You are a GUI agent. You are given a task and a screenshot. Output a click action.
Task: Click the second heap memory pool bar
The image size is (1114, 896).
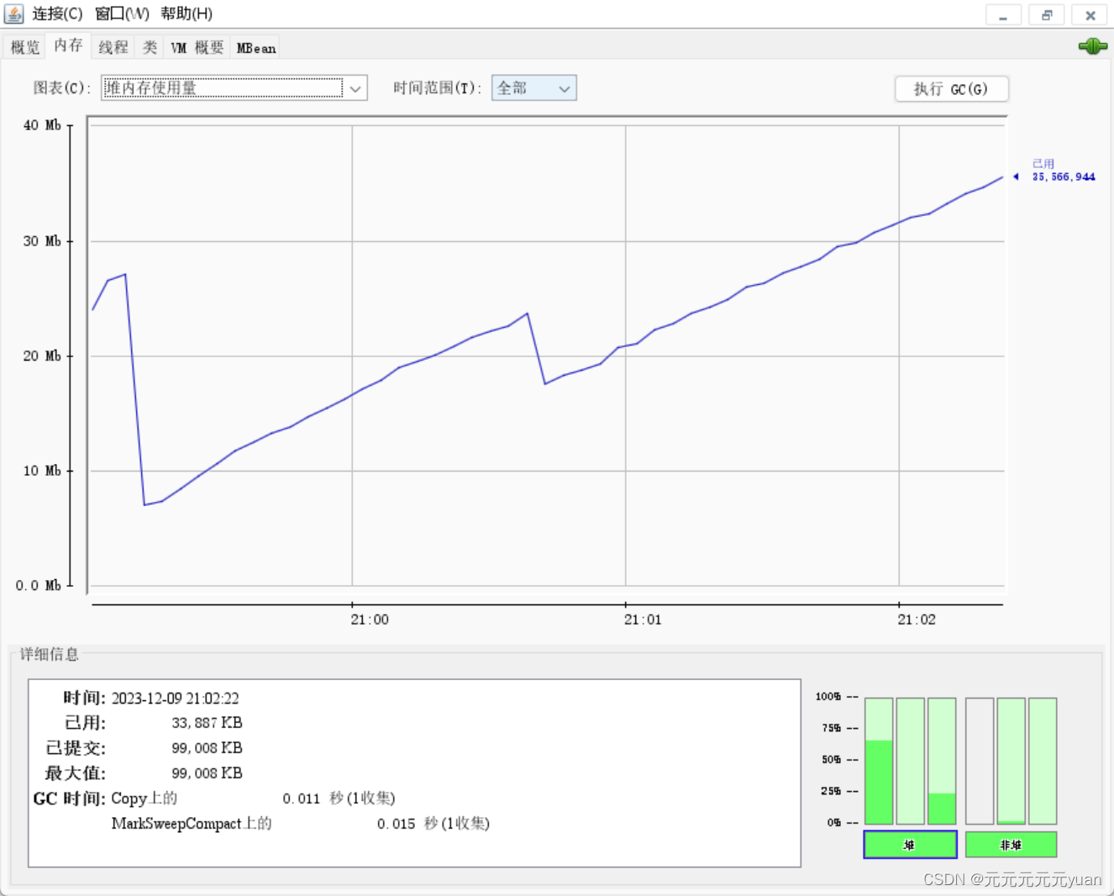click(910, 761)
